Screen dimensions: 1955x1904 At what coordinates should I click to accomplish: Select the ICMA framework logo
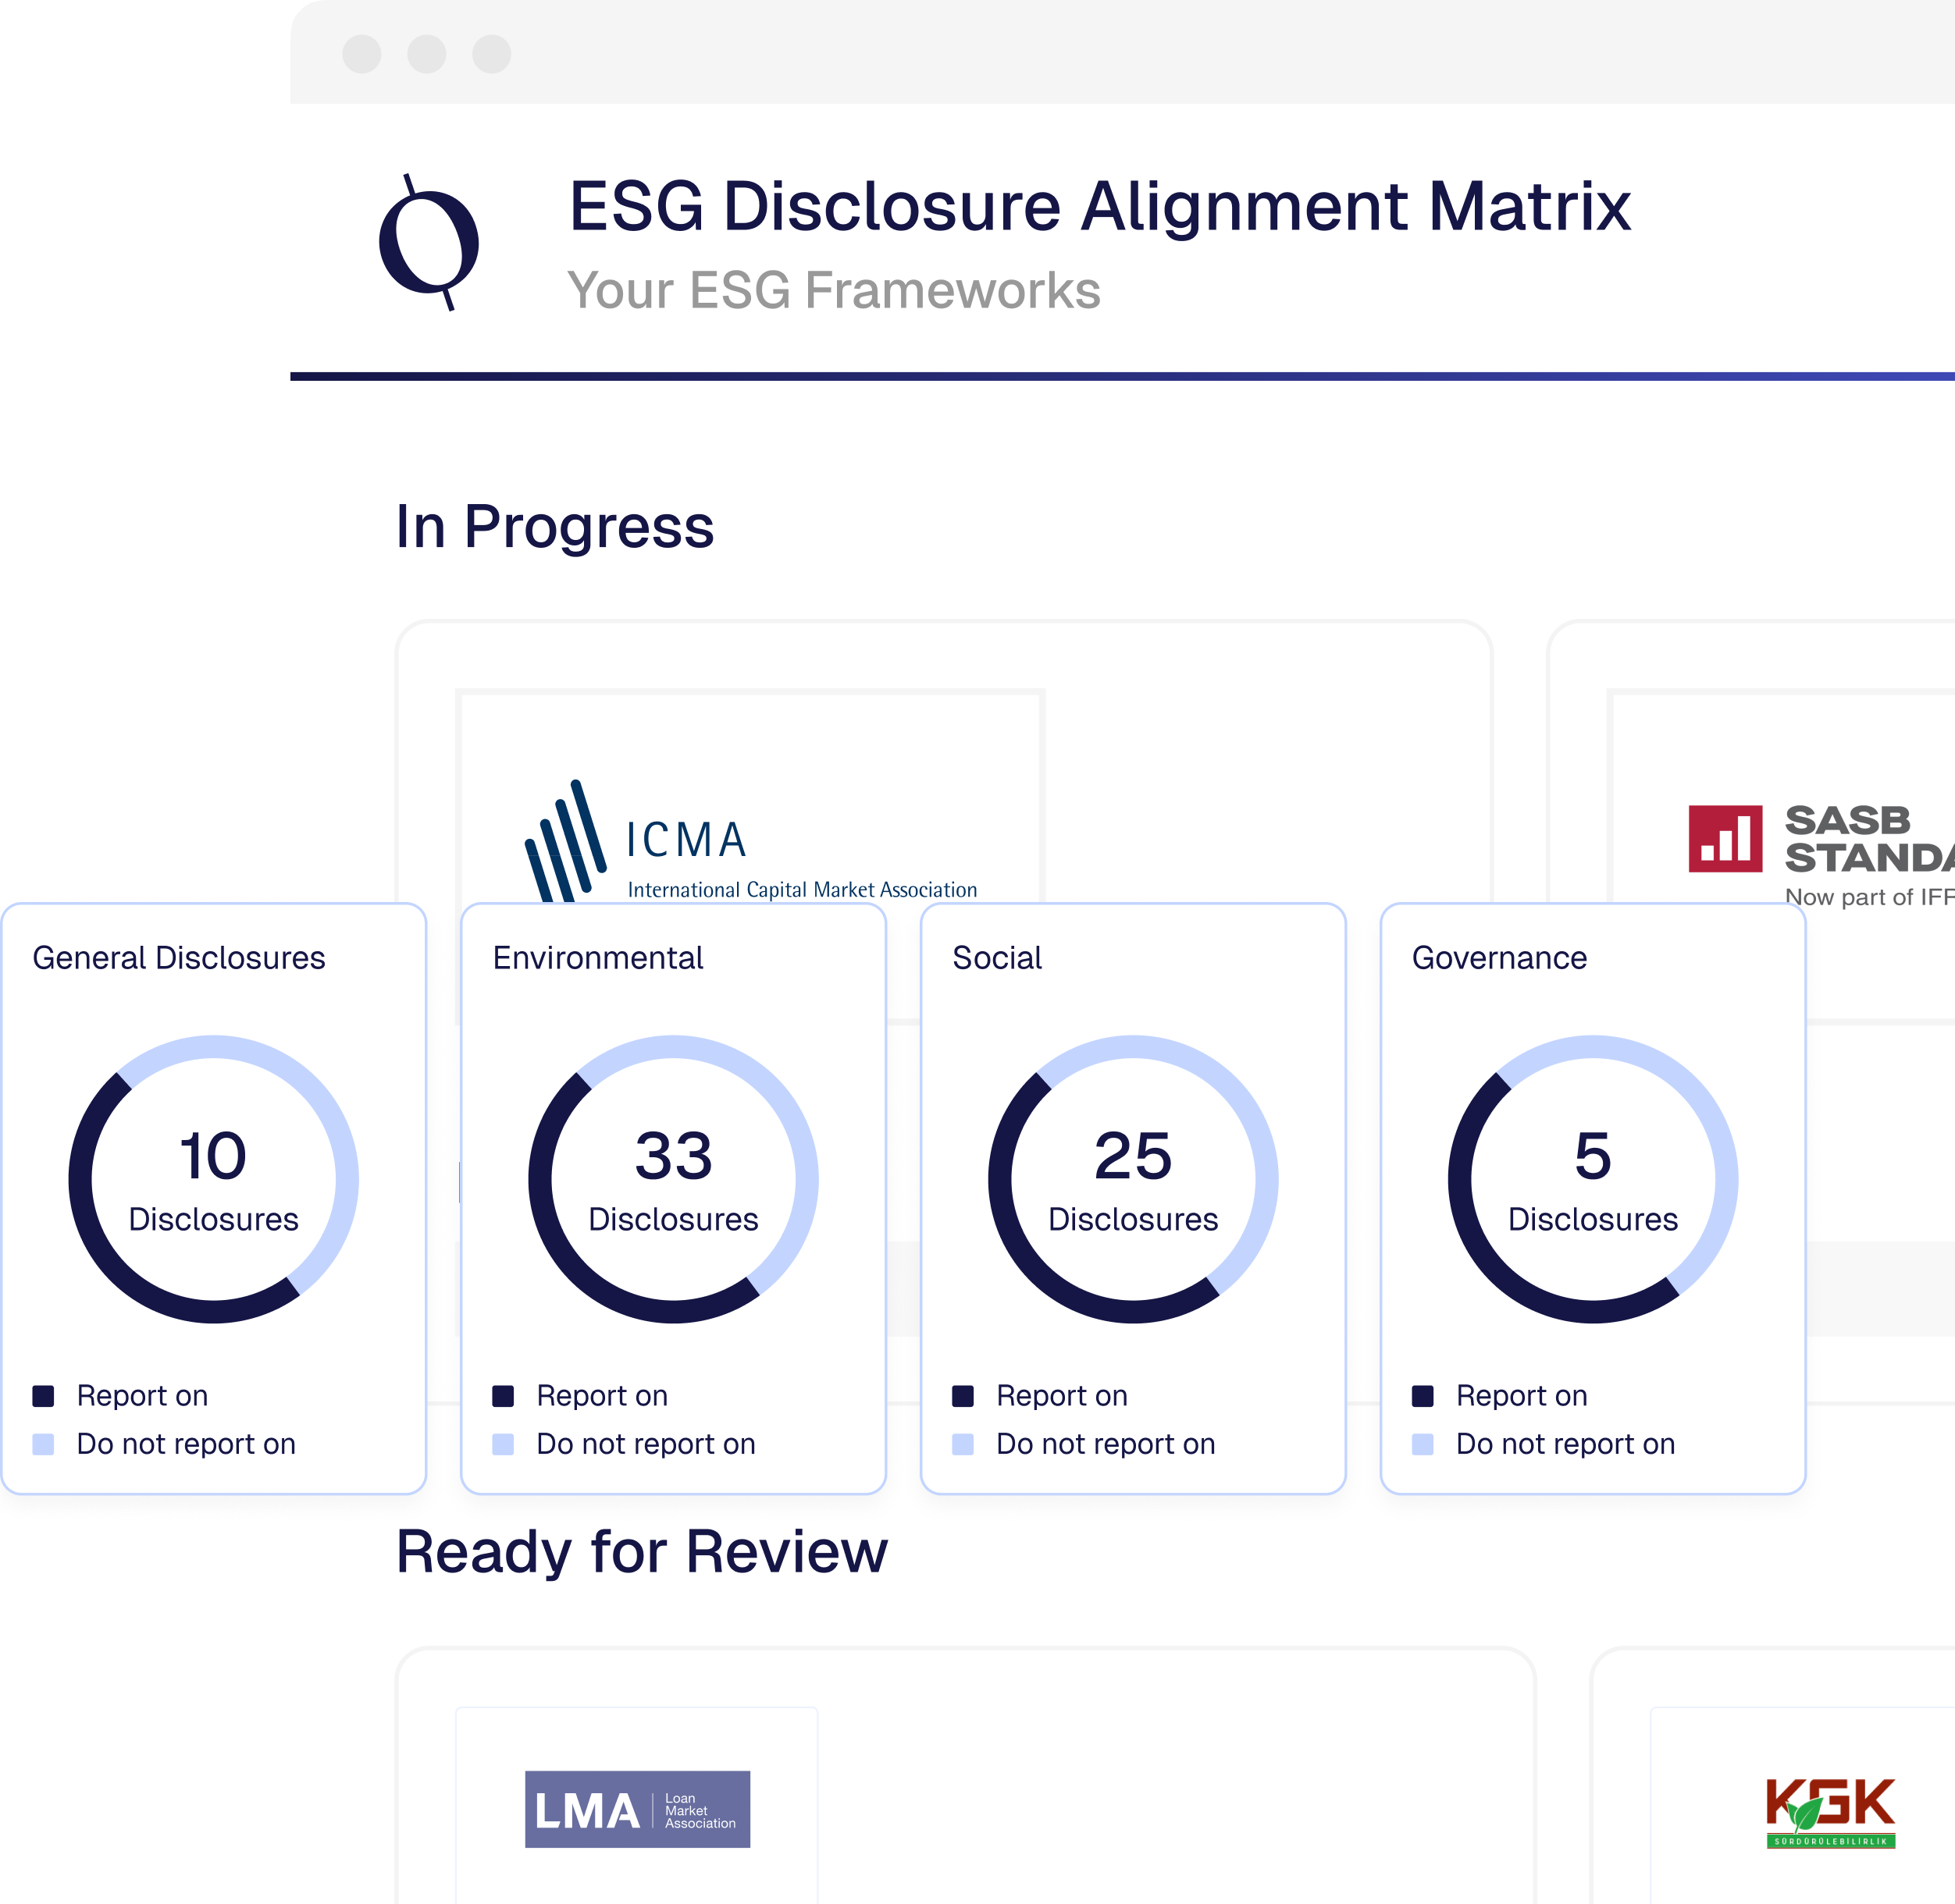(x=750, y=840)
